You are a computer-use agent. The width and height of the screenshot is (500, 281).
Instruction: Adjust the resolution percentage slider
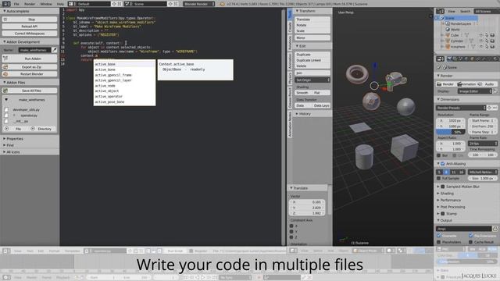(x=450, y=132)
